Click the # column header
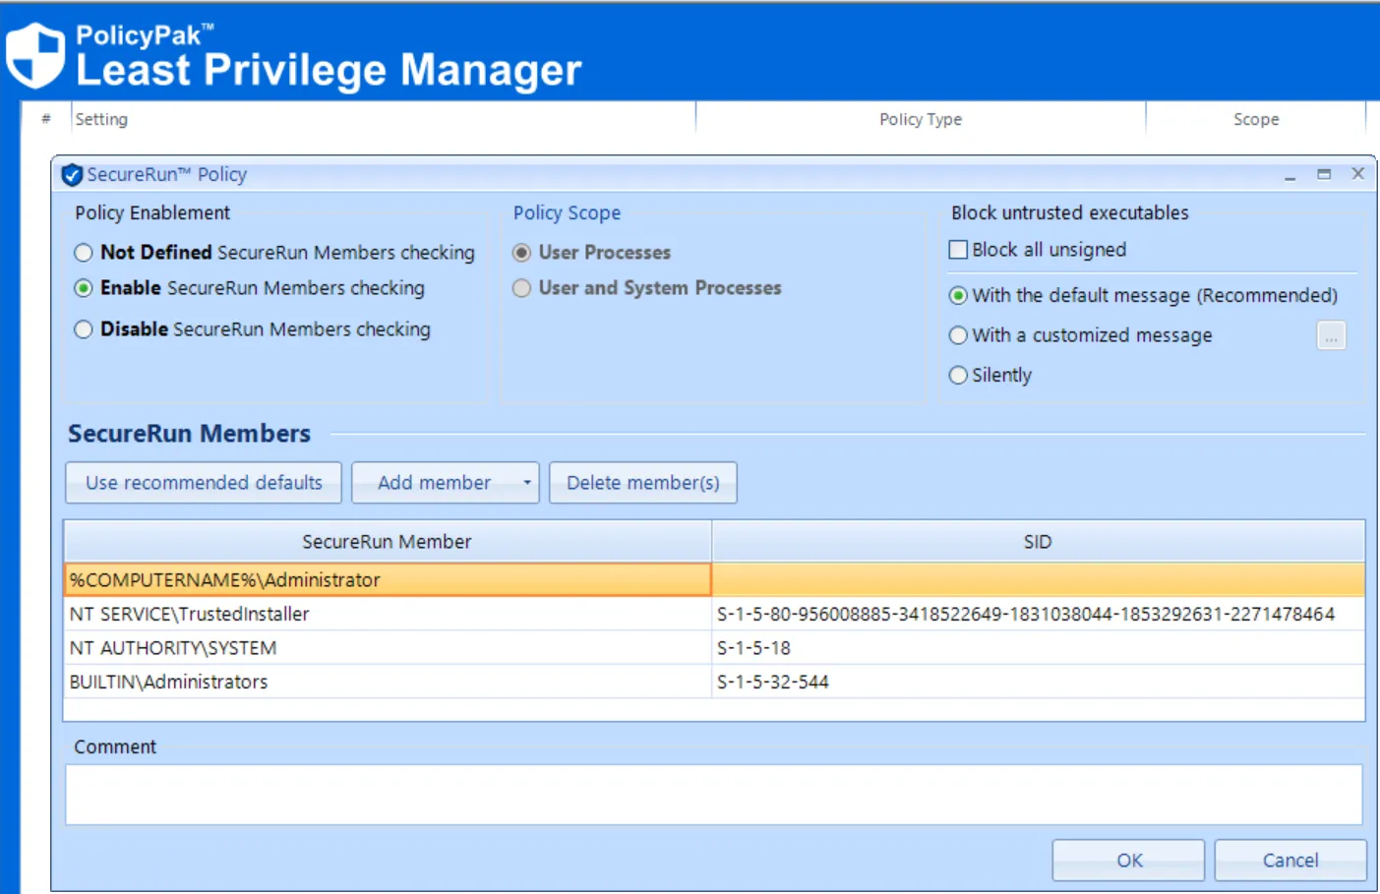This screenshot has height=894, width=1380. (46, 119)
